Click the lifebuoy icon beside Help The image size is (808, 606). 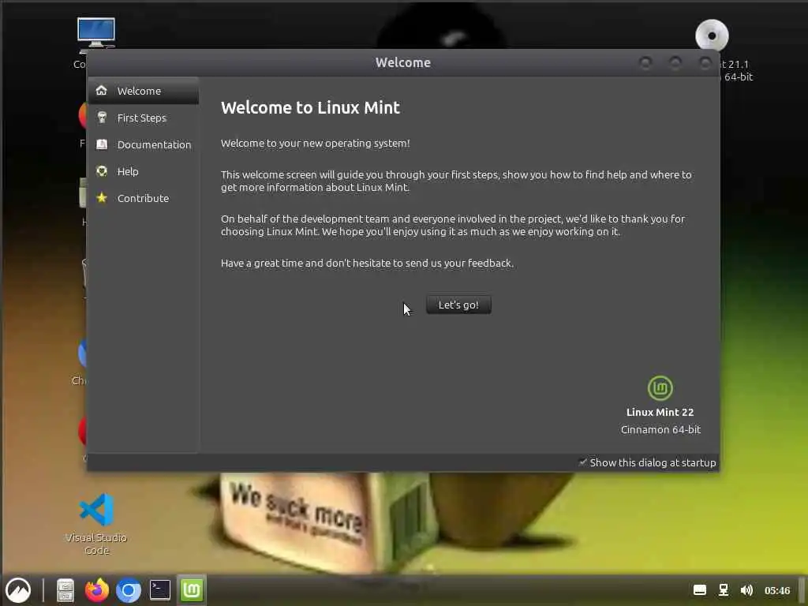coord(102,171)
